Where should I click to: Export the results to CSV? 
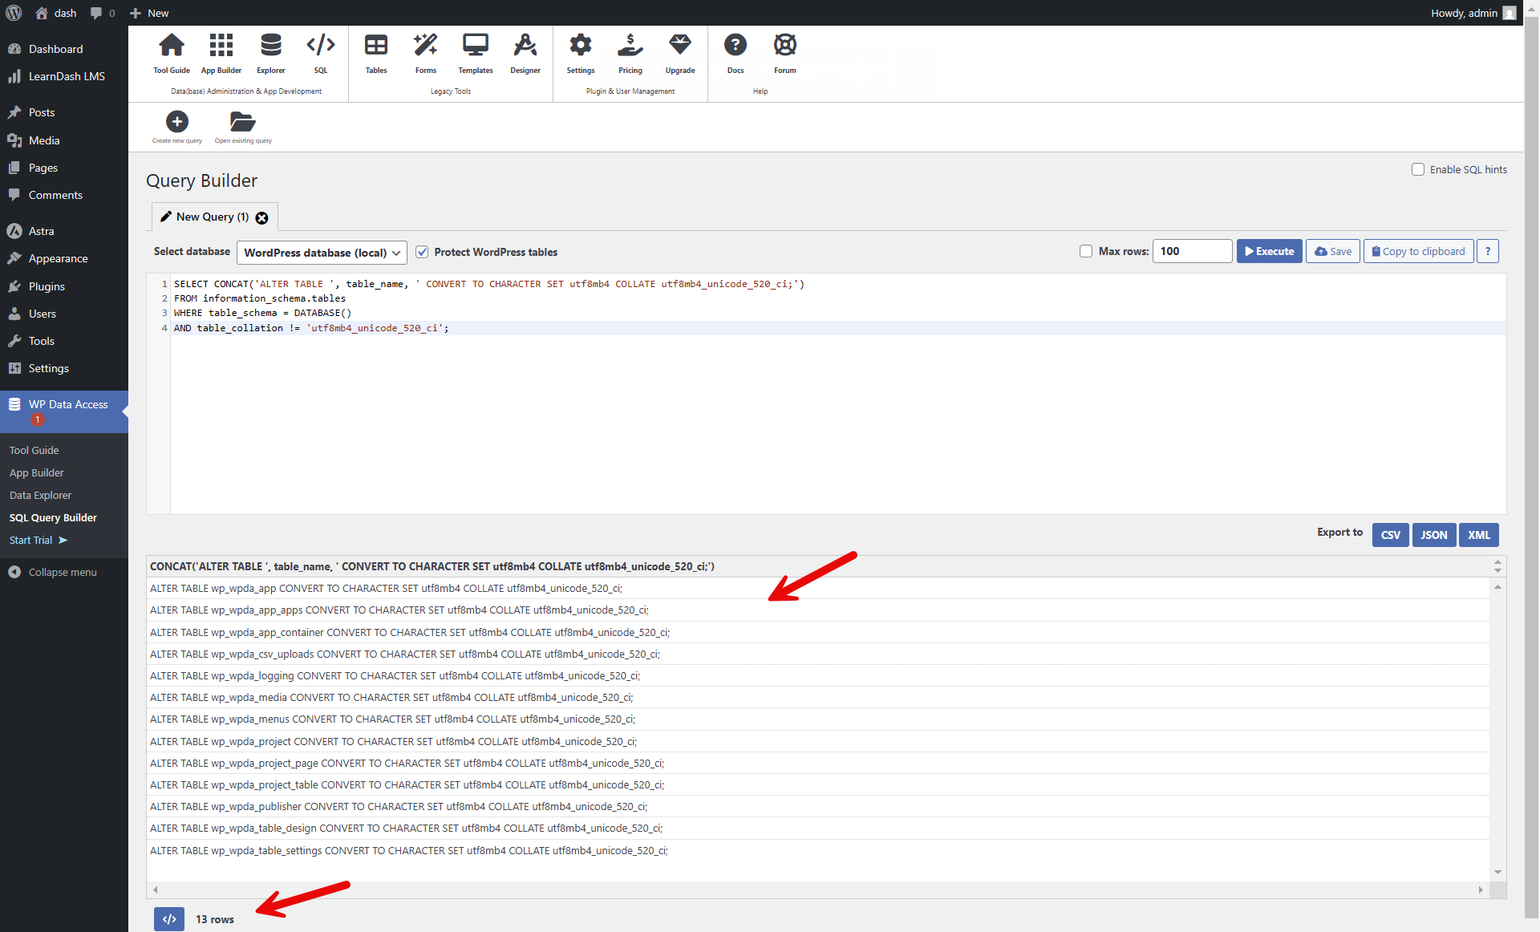1390,535
